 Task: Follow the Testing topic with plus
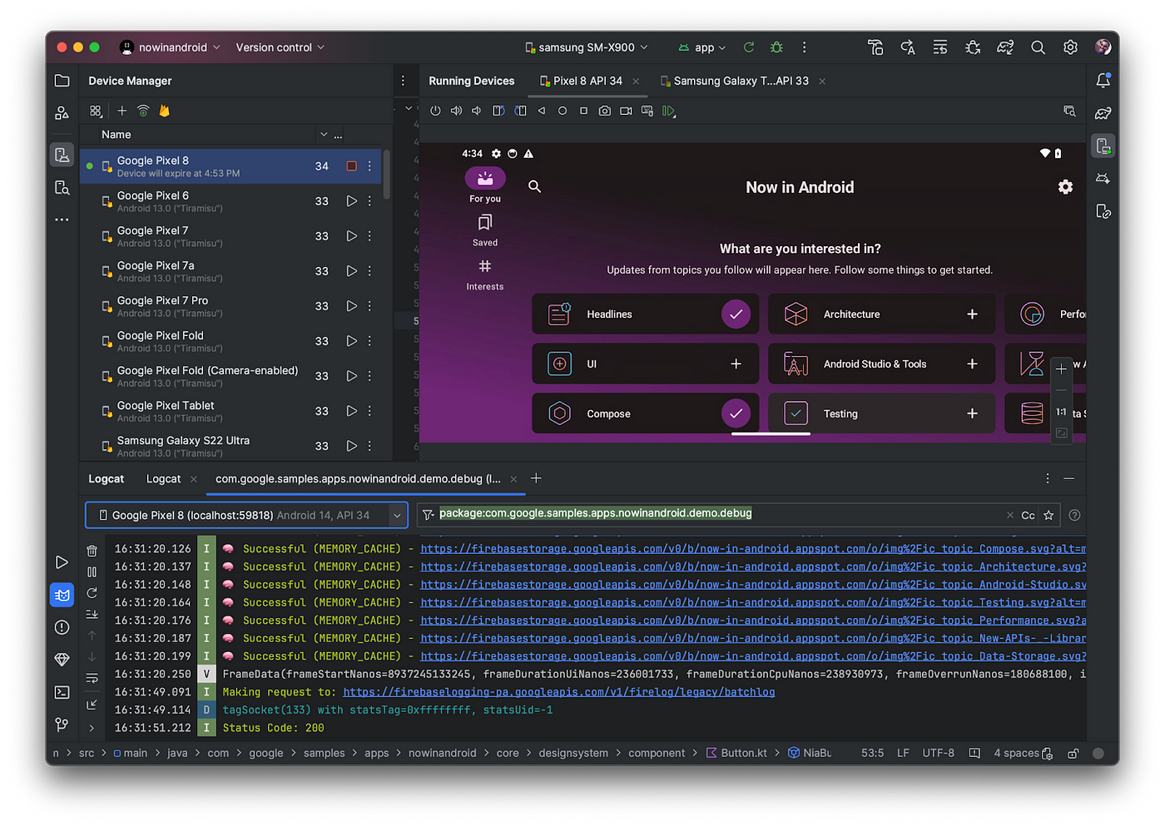click(972, 413)
